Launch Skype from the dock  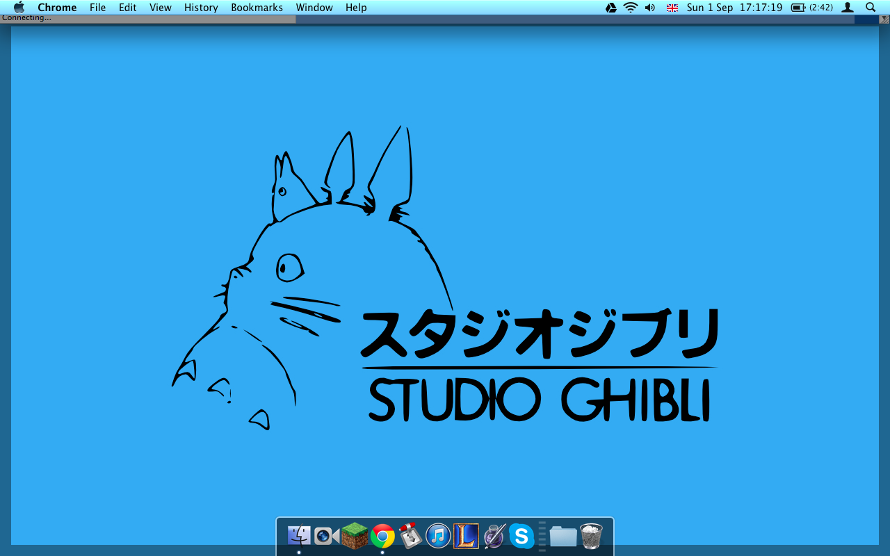click(521, 536)
